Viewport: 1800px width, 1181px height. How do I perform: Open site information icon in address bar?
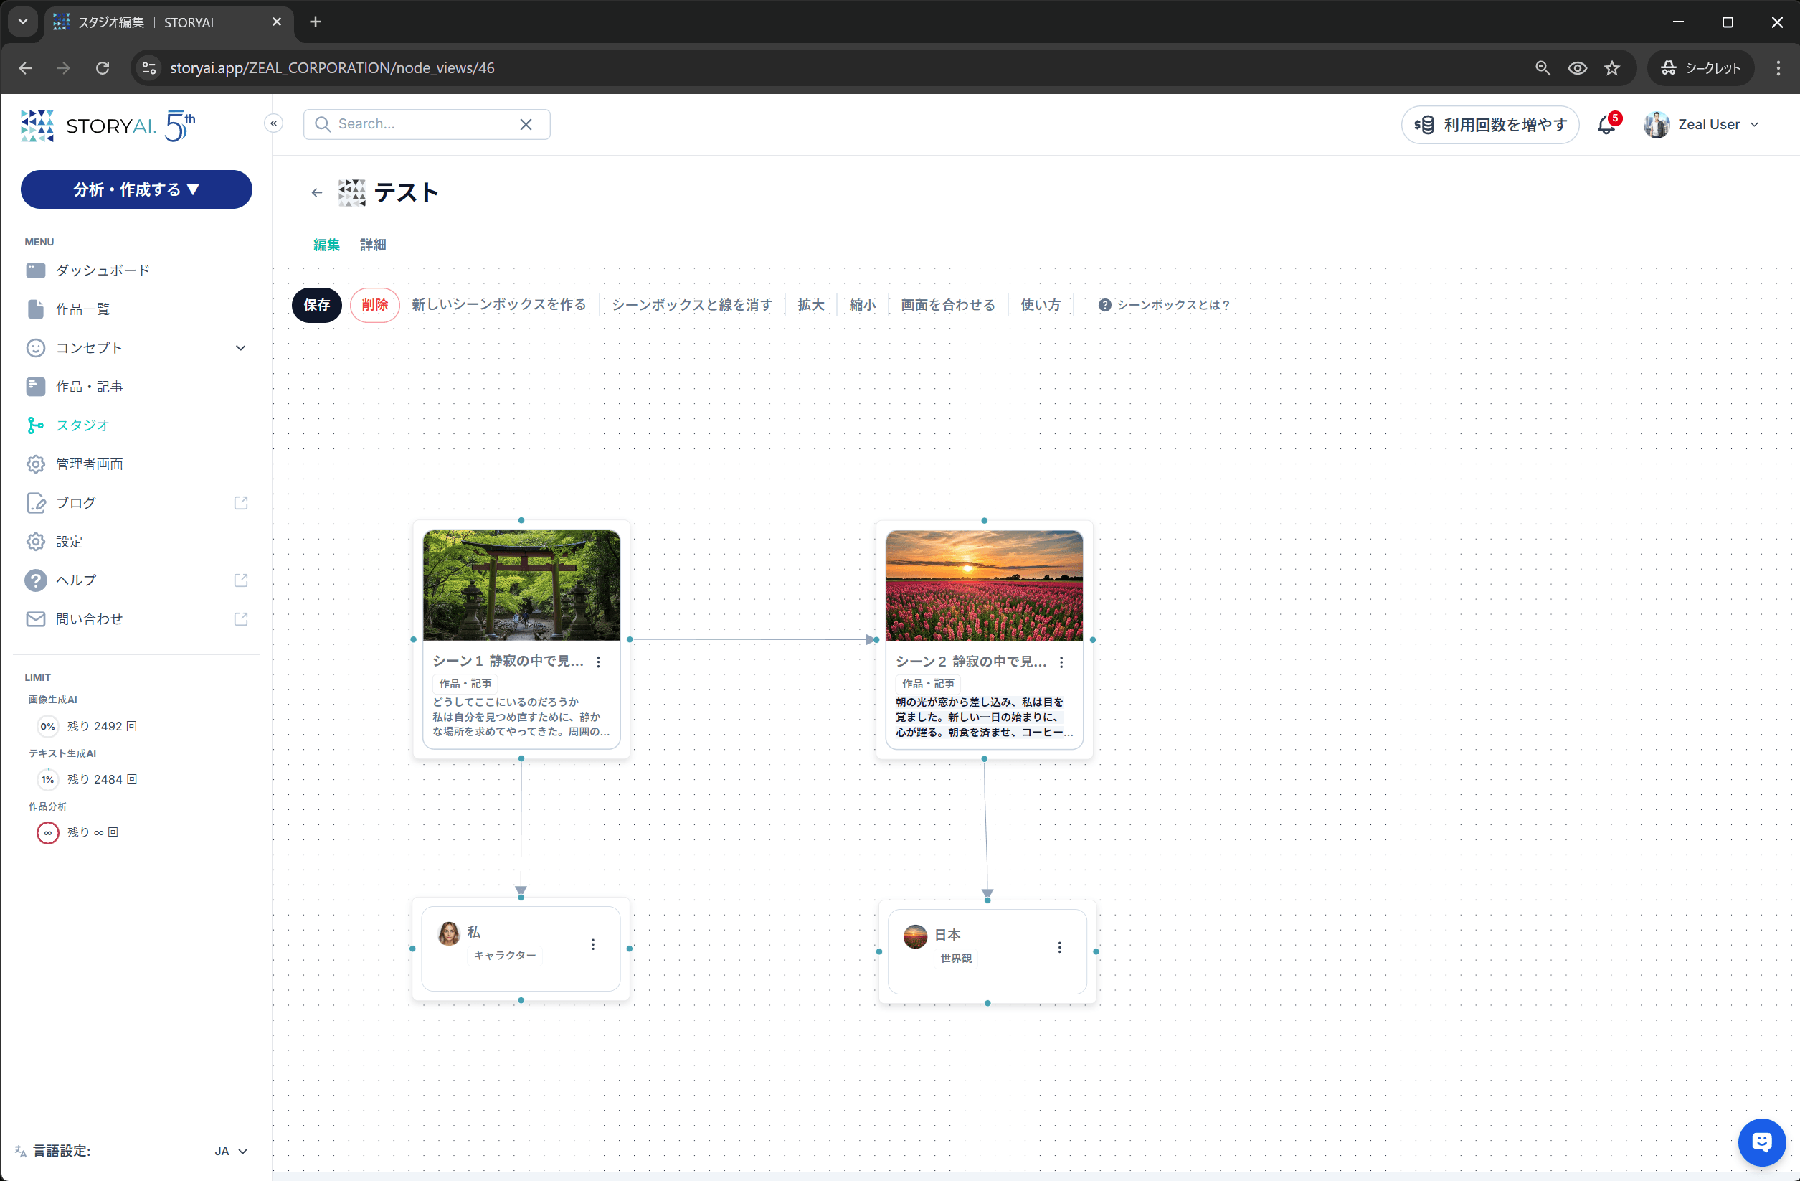point(149,68)
